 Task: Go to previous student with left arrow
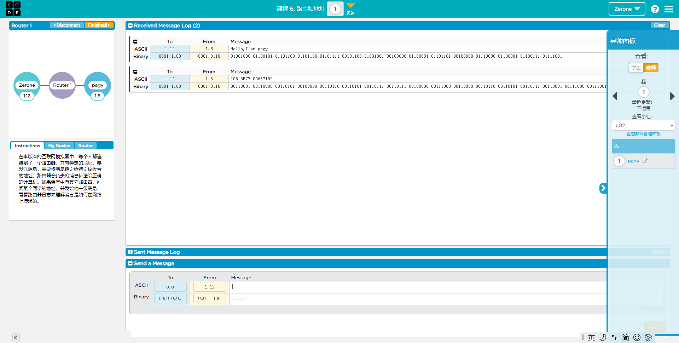615,96
